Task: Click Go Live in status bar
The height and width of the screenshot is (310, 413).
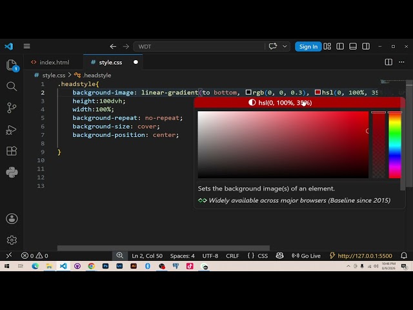Action: [x=306, y=256]
